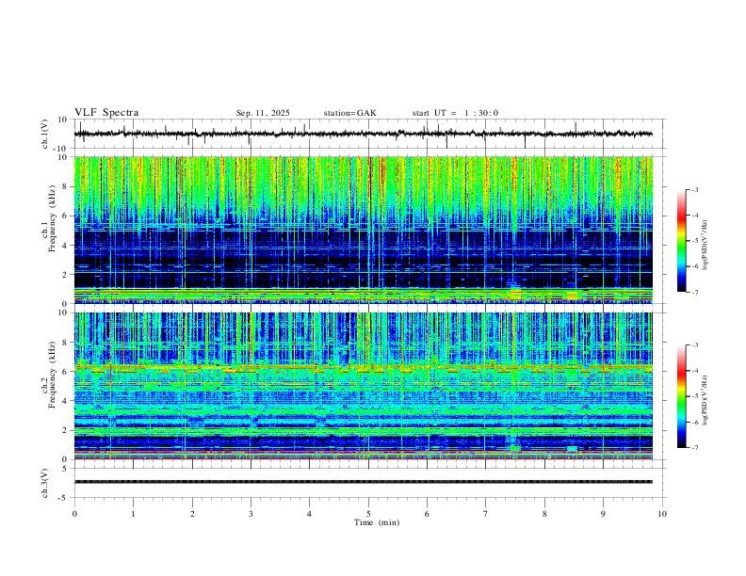Screen dimensions: 746x576
Task: Click the "9" tick label on Time axis
Action: point(603,514)
